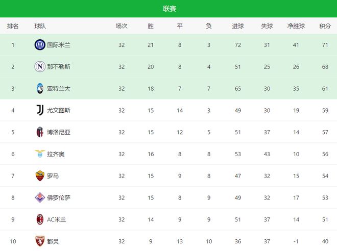
Task: Click the AC Milan logo
Action: tap(40, 219)
